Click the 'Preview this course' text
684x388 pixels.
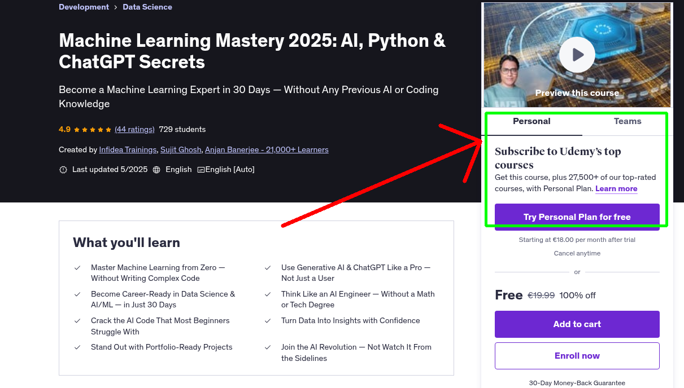(577, 93)
